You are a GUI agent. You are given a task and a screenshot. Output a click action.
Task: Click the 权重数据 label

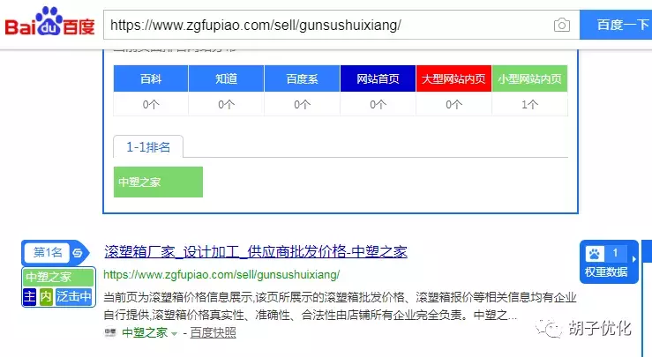point(606,271)
